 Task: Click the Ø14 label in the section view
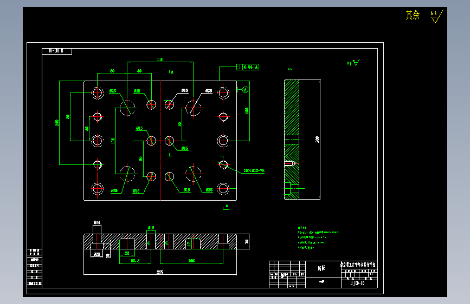[x=97, y=222]
